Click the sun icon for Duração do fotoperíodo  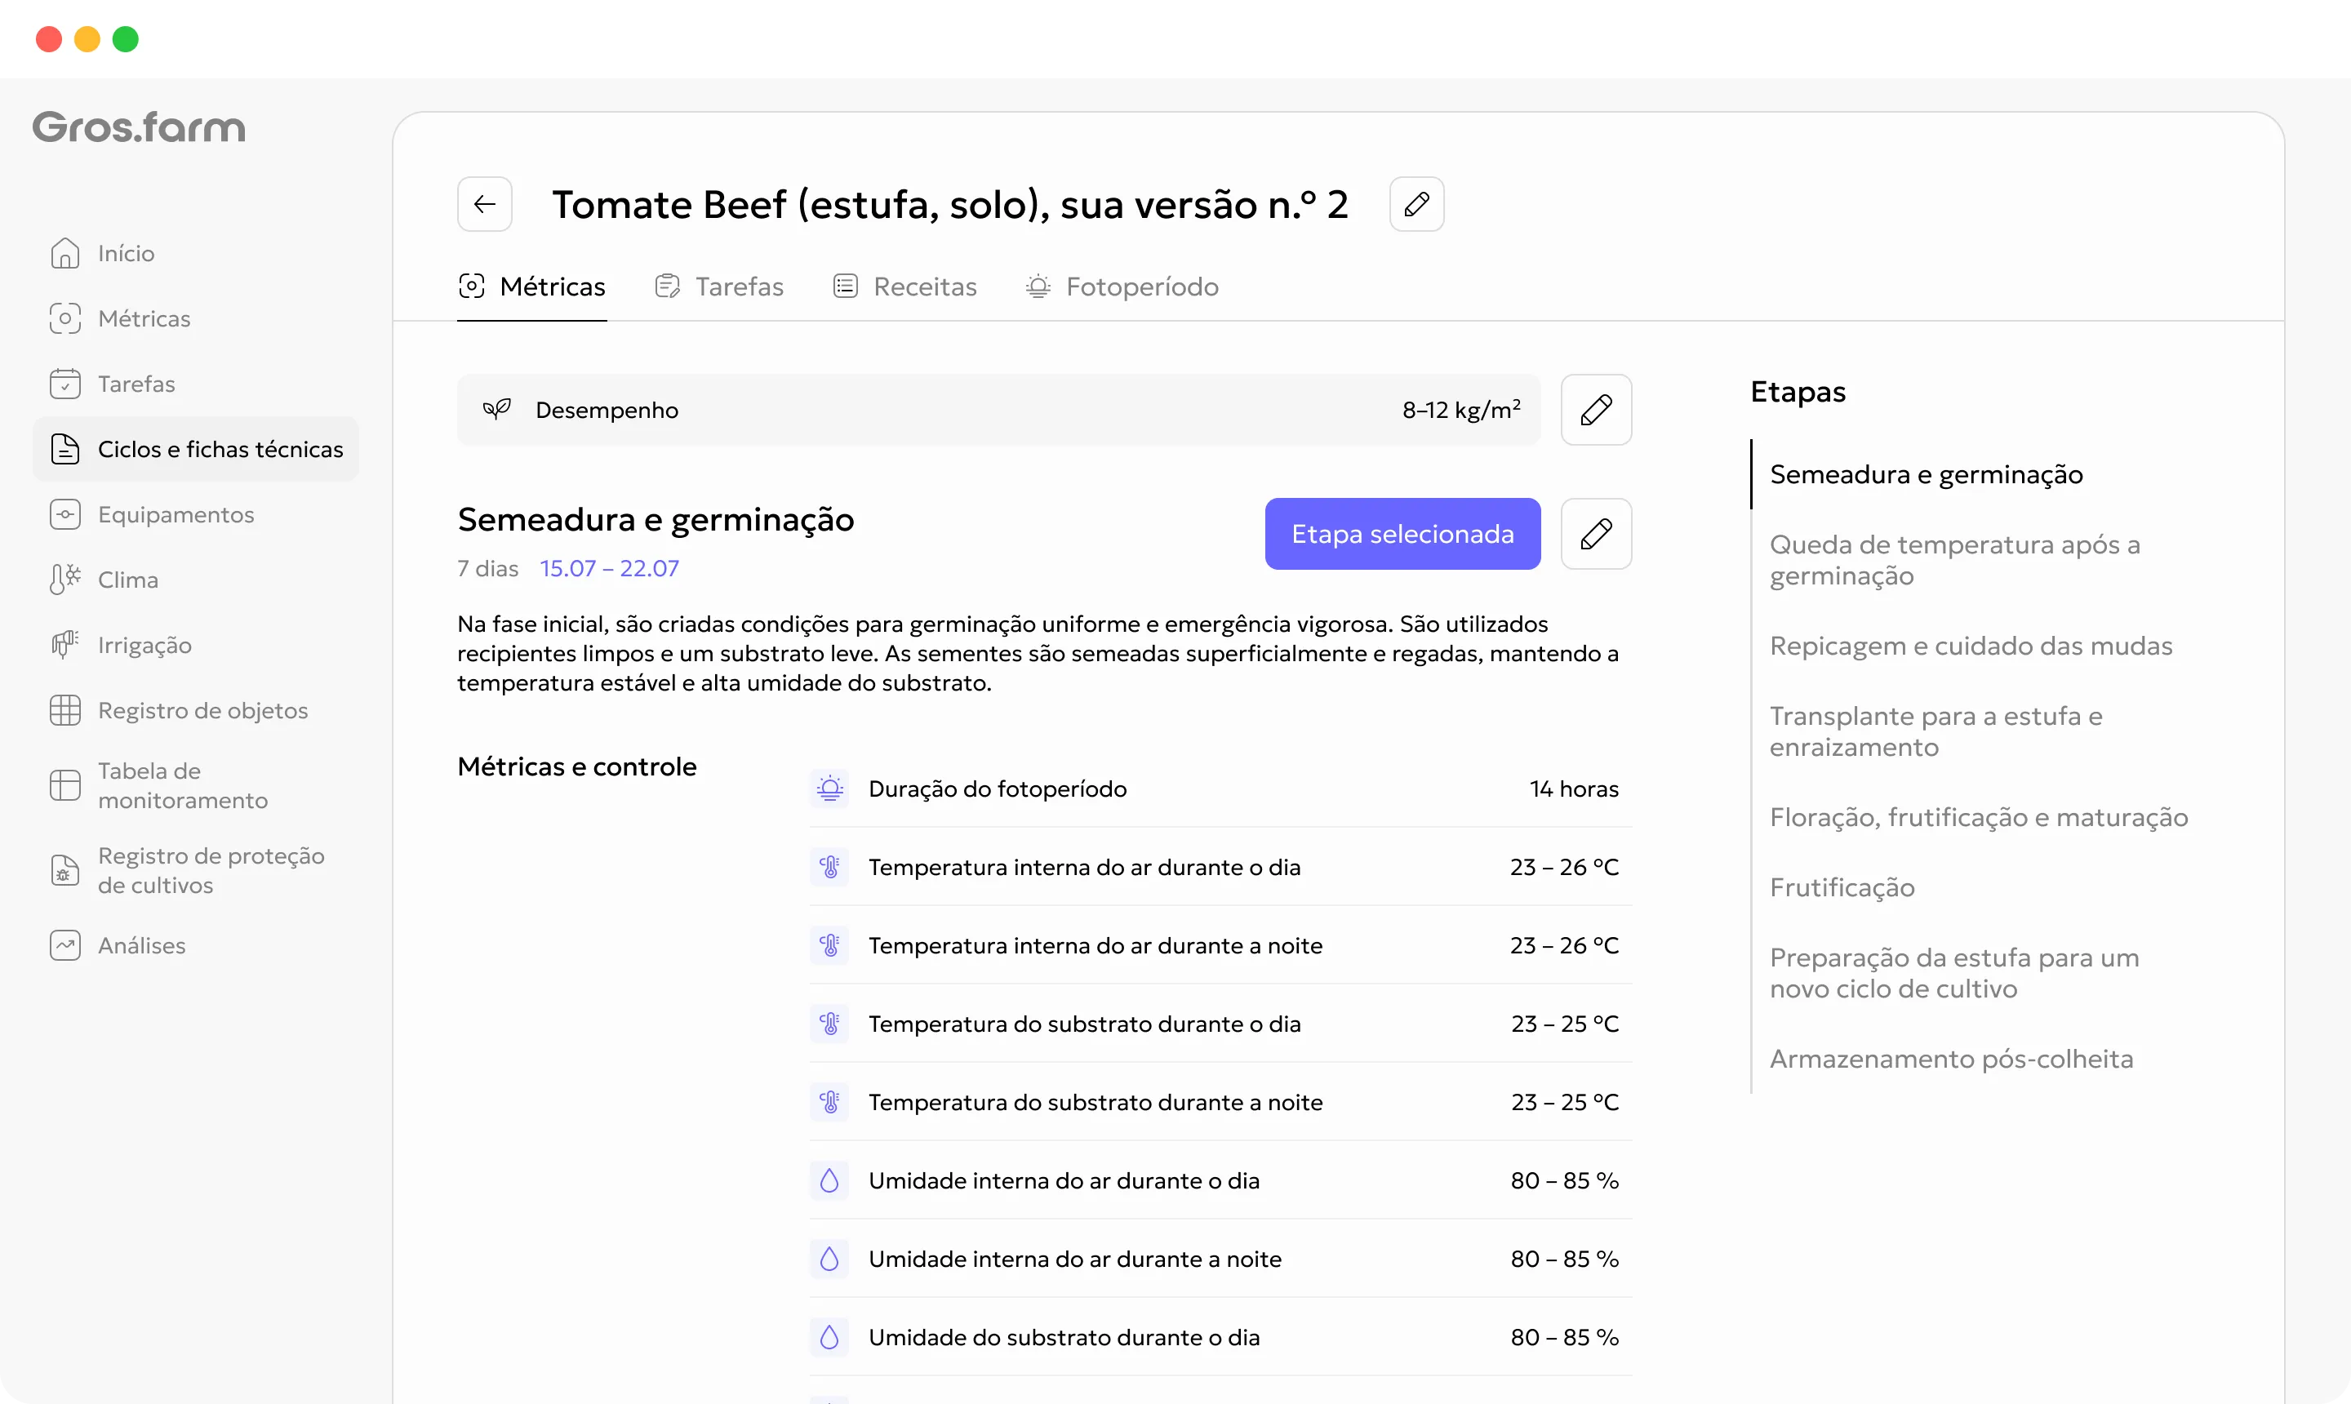(829, 789)
